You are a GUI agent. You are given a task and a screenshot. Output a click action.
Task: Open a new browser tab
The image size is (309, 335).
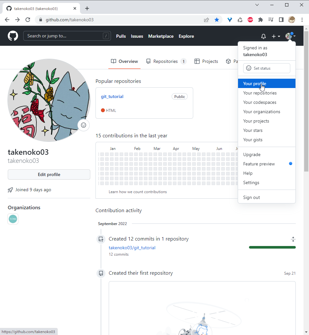click(x=87, y=9)
